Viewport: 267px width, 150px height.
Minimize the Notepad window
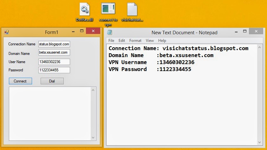pyautogui.click(x=236, y=32)
